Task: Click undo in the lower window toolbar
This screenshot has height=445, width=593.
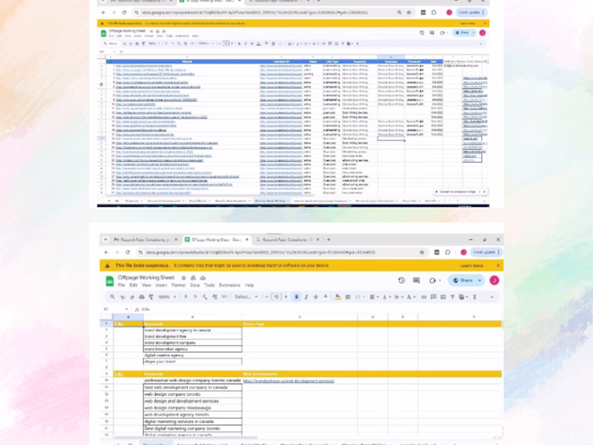Action: tap(123, 297)
